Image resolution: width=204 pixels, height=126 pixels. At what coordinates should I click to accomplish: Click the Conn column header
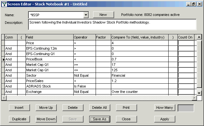(11, 37)
